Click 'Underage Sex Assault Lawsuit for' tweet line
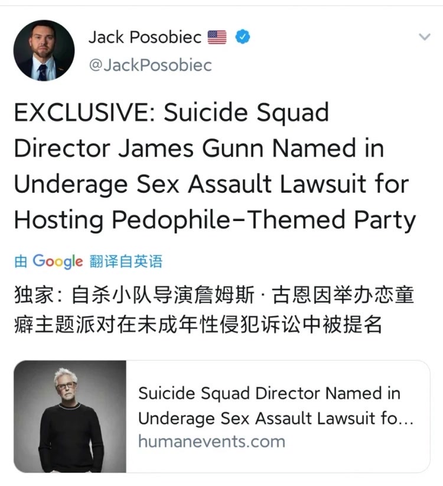The image size is (443, 486). coord(211,184)
